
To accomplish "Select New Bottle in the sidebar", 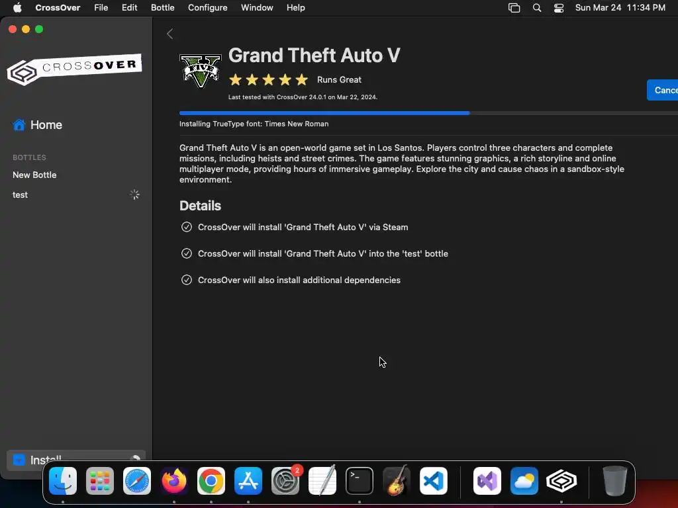I will pyautogui.click(x=34, y=175).
